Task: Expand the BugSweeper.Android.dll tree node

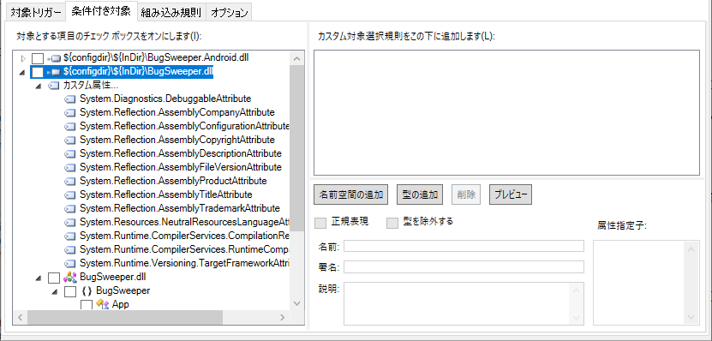Action: tap(24, 58)
